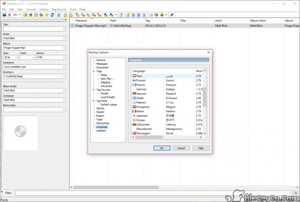
Task: Click the blue Select all files icon
Action: [59, 15]
